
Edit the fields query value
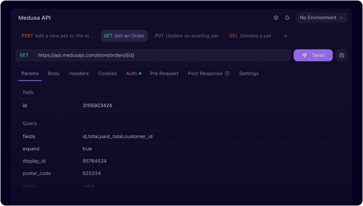(x=117, y=137)
